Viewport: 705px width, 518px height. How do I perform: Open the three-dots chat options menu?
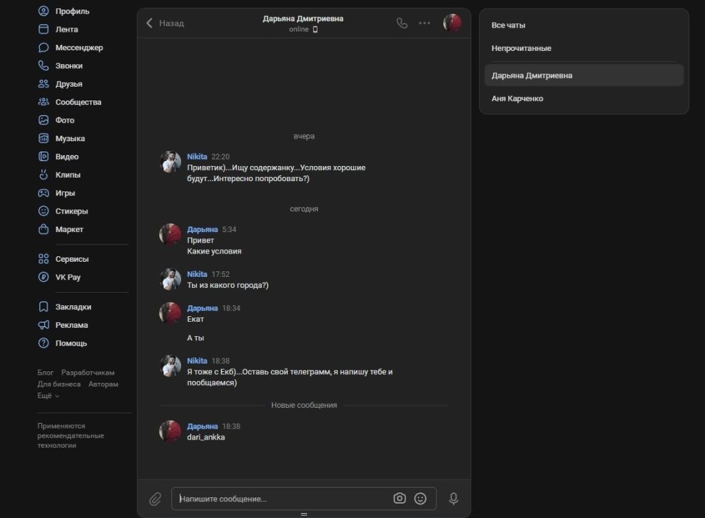coord(425,23)
